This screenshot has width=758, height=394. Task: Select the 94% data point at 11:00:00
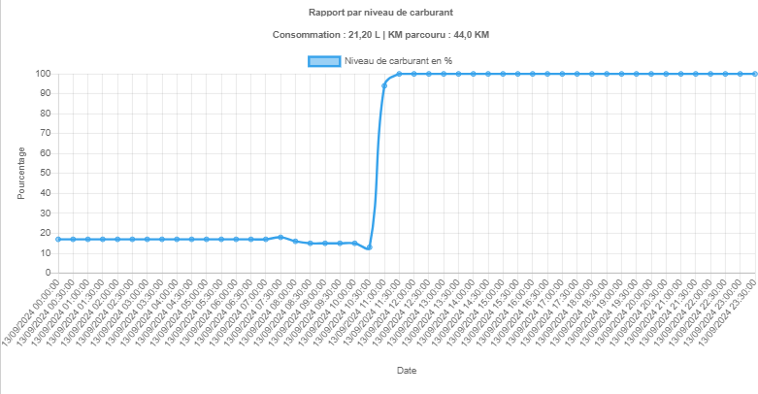coord(384,85)
